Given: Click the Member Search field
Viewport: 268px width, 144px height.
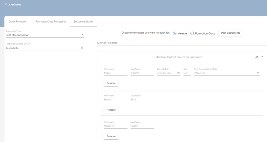Looking at the screenshot, I should coord(182,43).
